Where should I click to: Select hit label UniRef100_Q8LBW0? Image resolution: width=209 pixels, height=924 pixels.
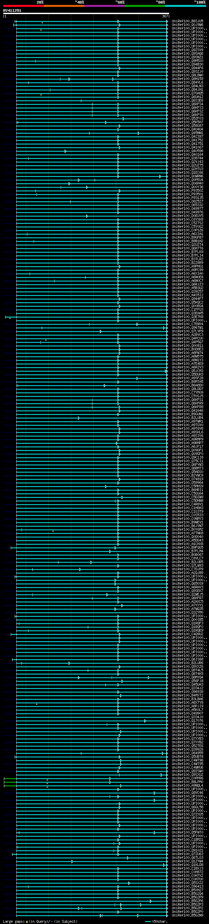(187, 75)
